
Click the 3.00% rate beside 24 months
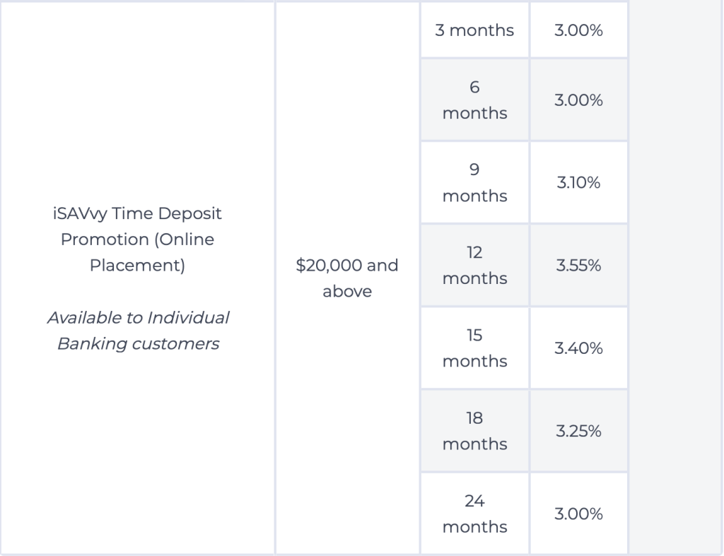pyautogui.click(x=578, y=514)
